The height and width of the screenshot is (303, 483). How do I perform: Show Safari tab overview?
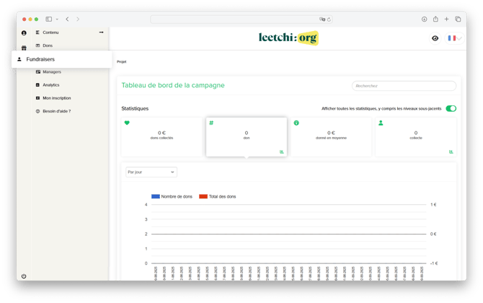coord(458,19)
